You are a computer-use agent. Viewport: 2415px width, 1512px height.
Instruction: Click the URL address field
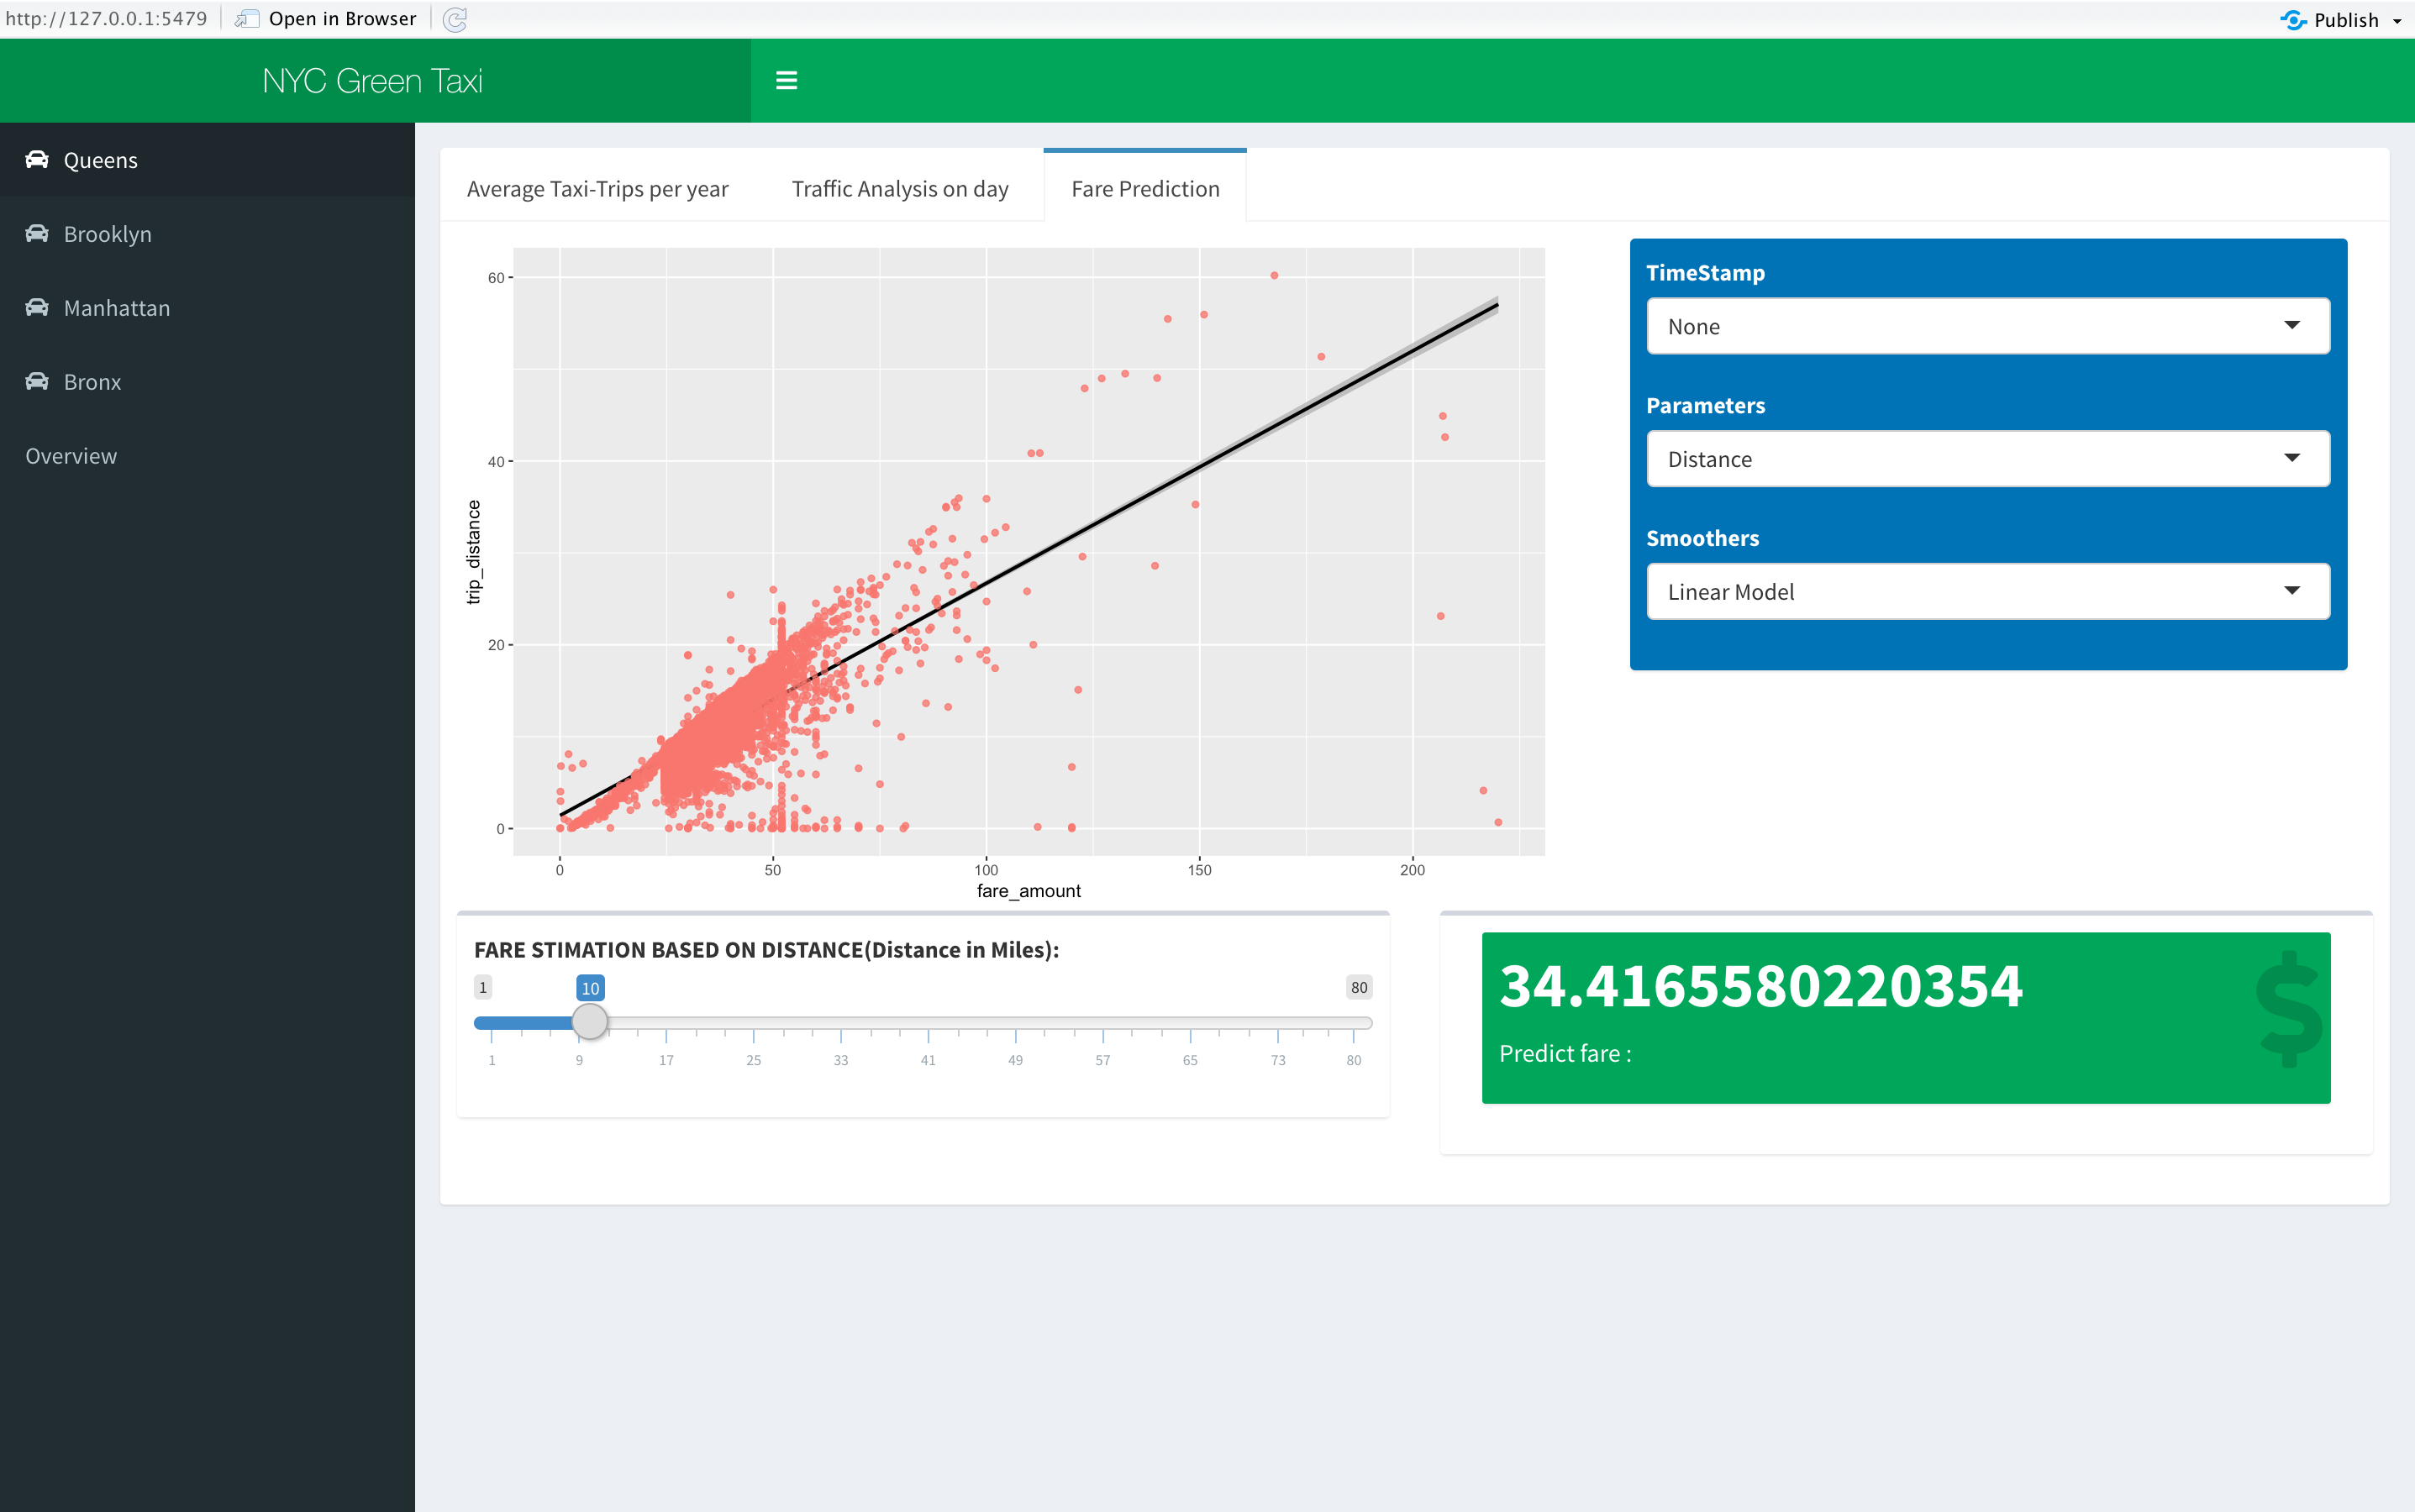pyautogui.click(x=107, y=17)
